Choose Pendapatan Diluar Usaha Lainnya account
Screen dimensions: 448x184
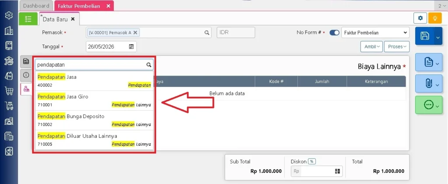pos(94,140)
